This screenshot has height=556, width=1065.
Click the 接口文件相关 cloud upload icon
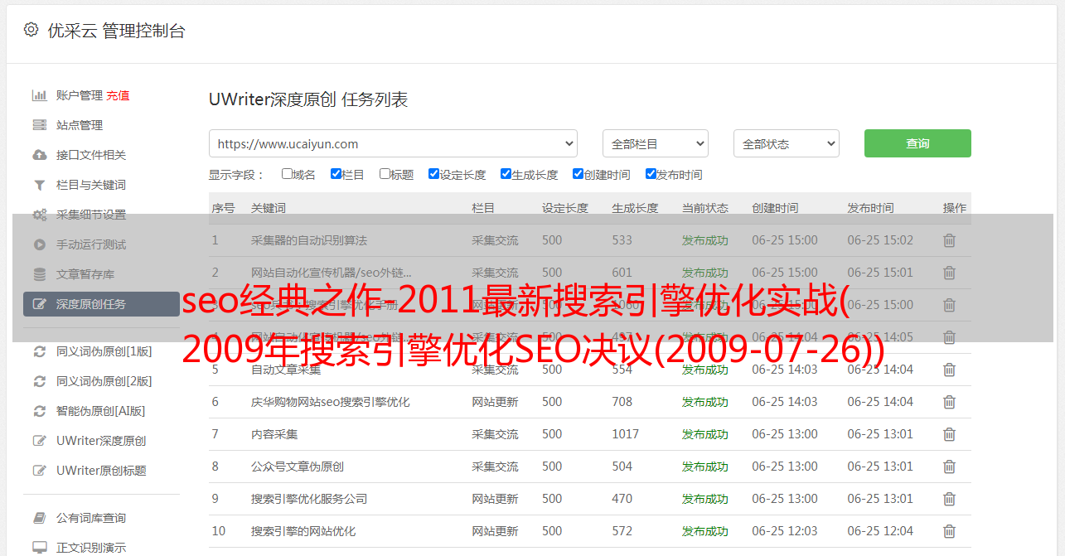(x=39, y=155)
